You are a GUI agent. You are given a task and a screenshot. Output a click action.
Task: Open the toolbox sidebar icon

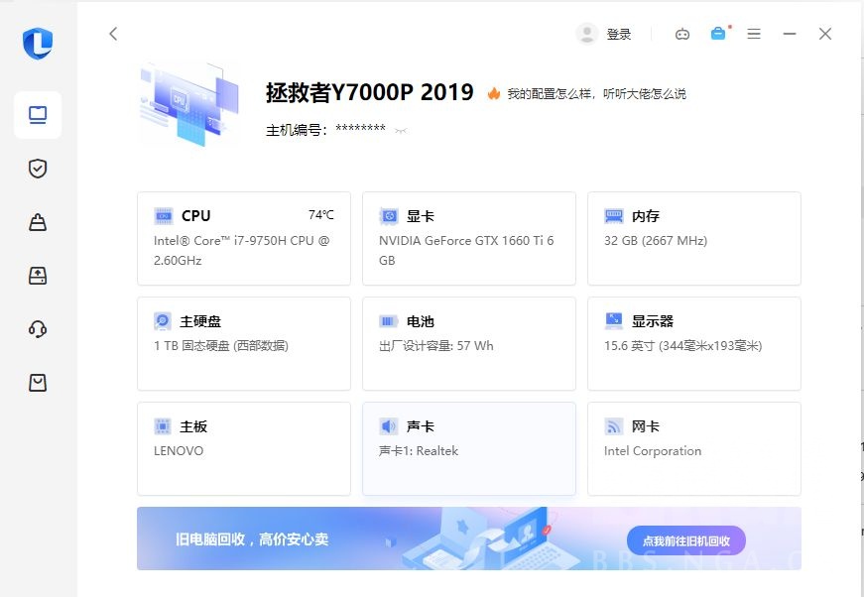coord(38,222)
